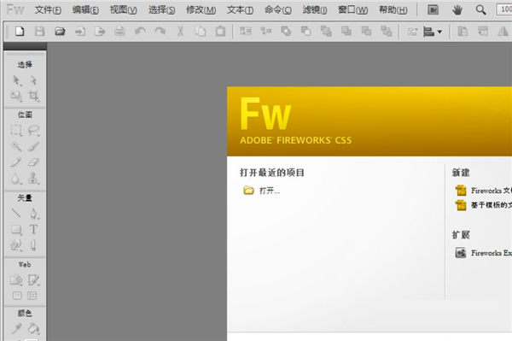Image resolution: width=512 pixels, height=341 pixels.
Task: Select the Eraser tool
Action: [x=33, y=162]
